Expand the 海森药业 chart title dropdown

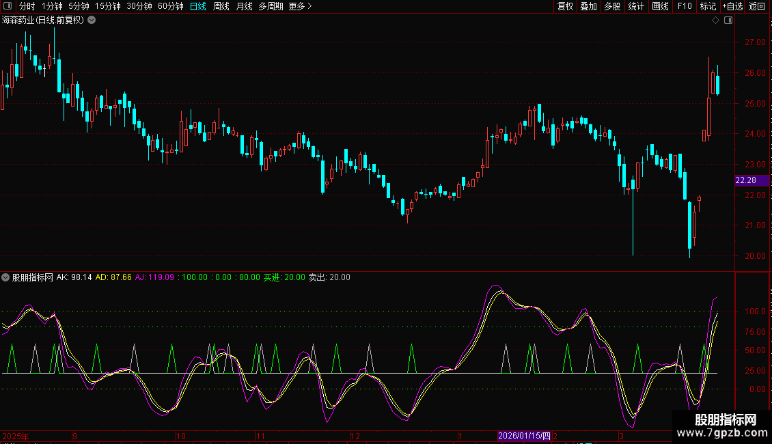(92, 20)
